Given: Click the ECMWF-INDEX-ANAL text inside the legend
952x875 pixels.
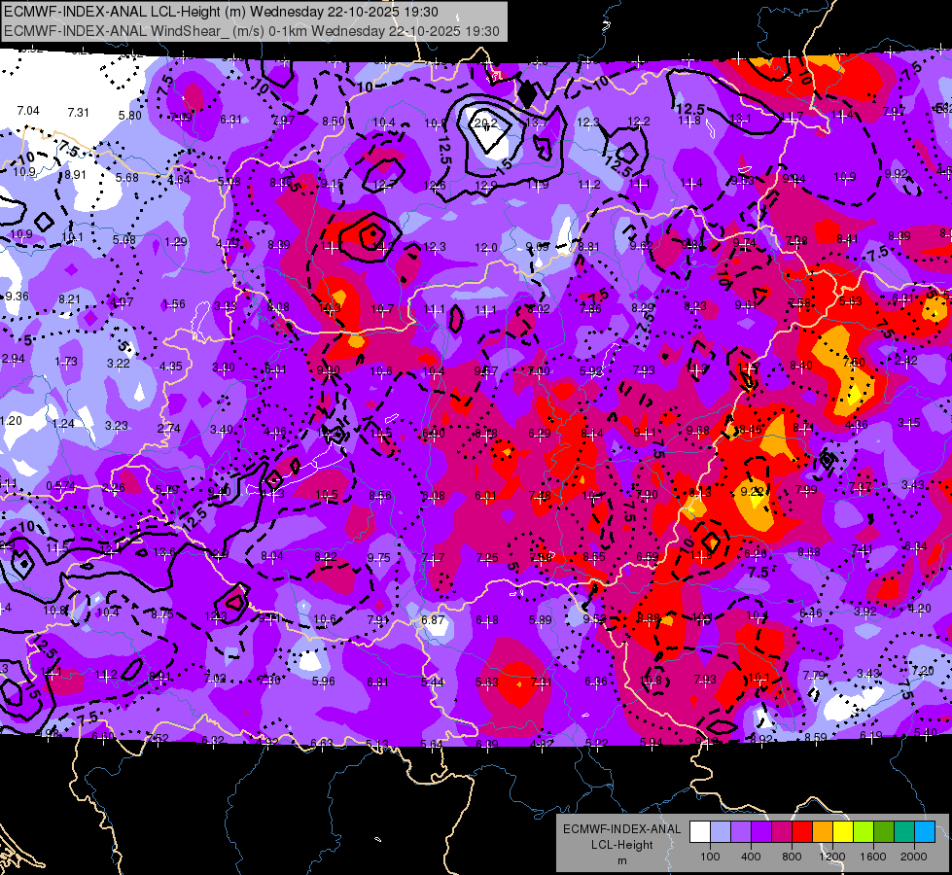Looking at the screenshot, I should (x=621, y=829).
